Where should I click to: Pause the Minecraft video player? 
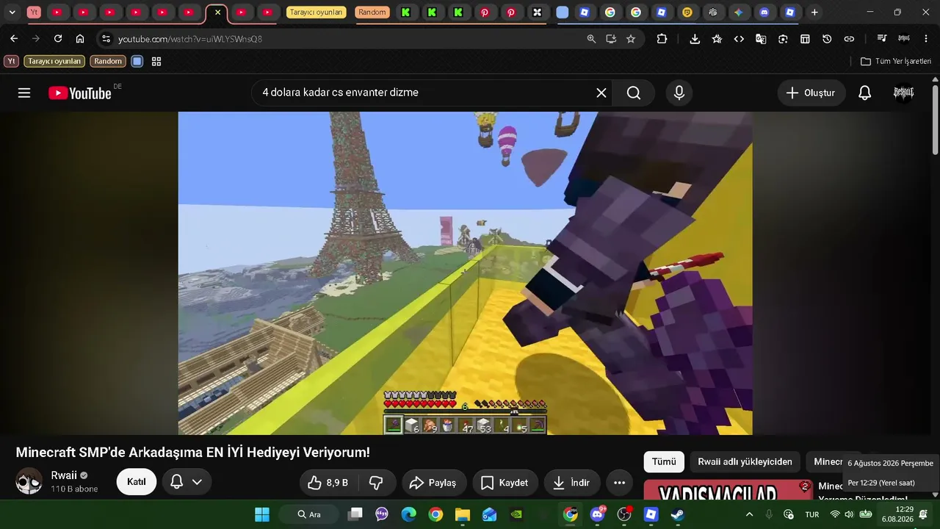pyautogui.click(x=465, y=273)
